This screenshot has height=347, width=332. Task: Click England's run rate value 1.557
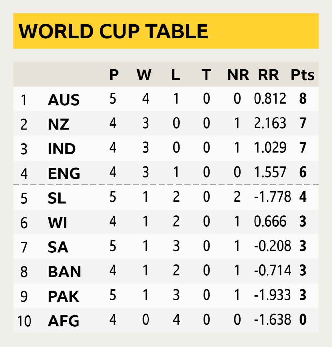(x=270, y=173)
